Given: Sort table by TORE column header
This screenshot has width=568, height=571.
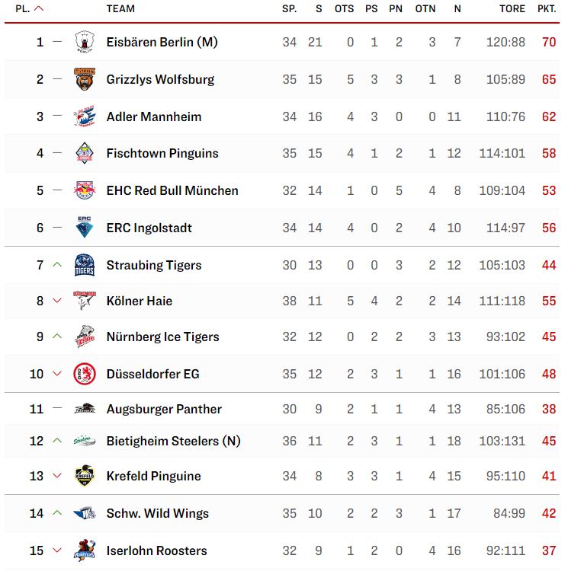Looking at the screenshot, I should click(x=512, y=8).
